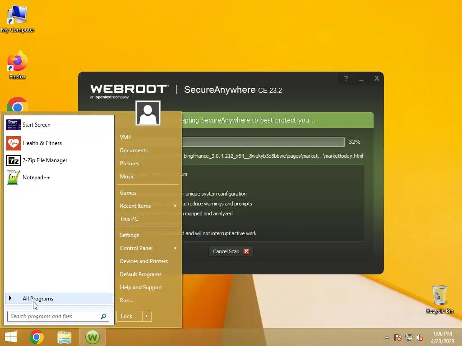Screen dimensions: 462x346
Task: Click the markettoday.html scanning path text
Action: point(273,156)
